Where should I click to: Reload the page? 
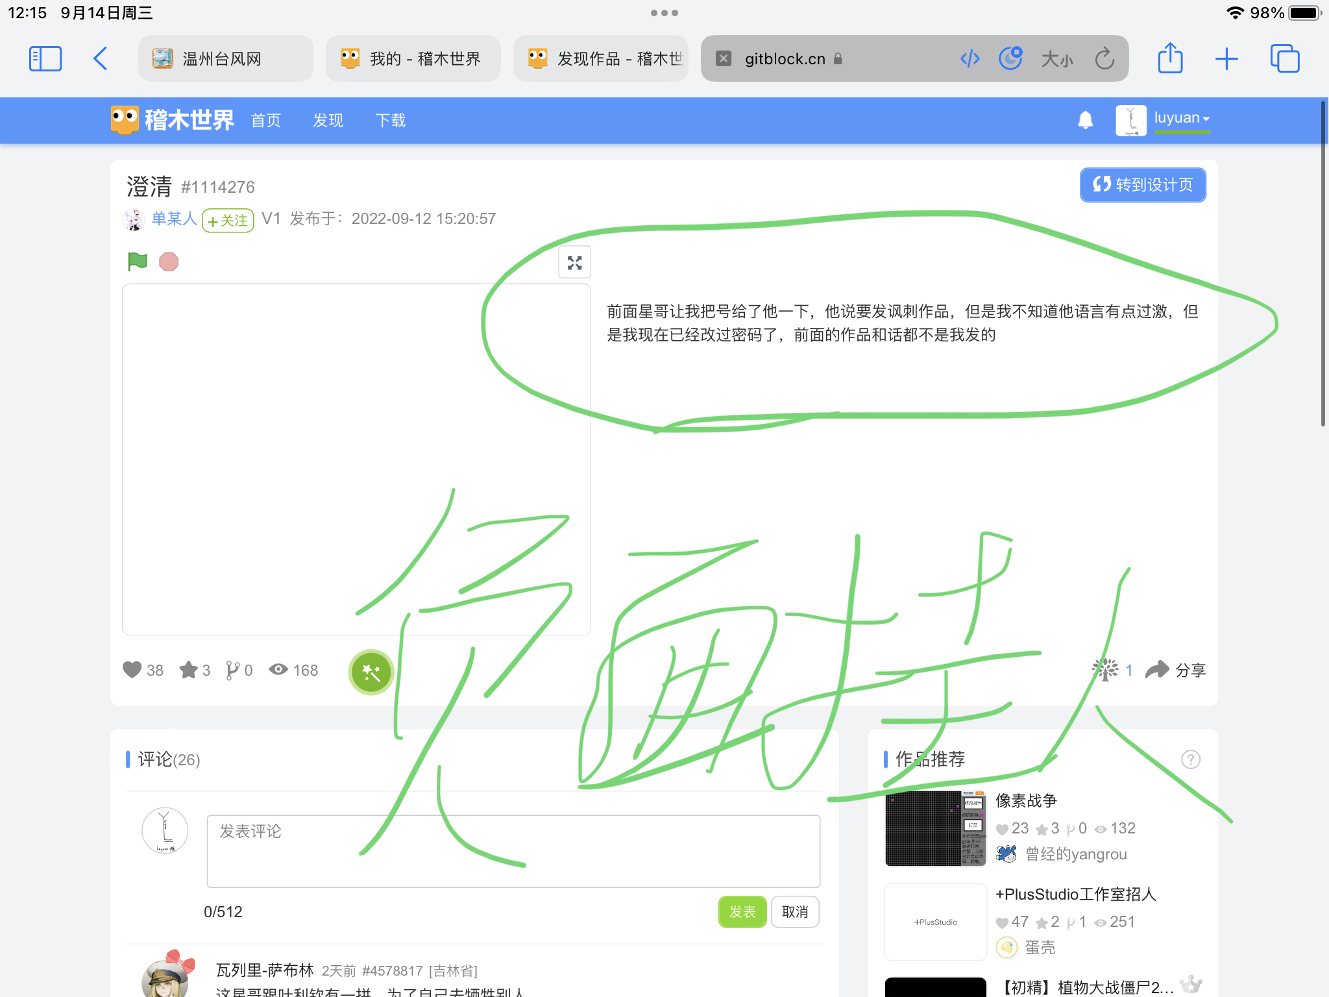click(1104, 58)
